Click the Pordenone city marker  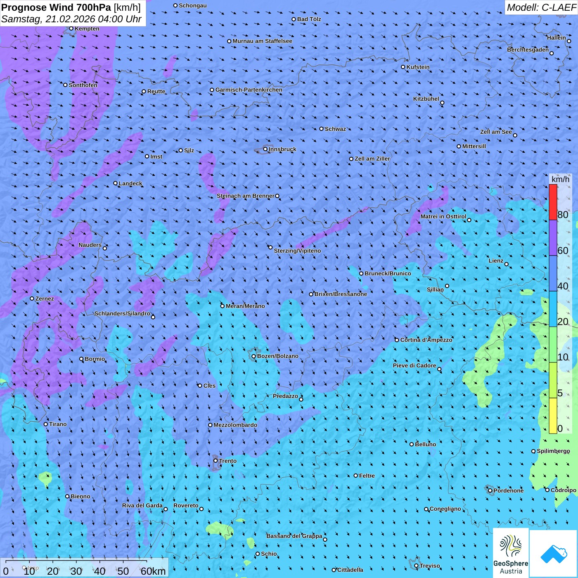[x=490, y=490]
